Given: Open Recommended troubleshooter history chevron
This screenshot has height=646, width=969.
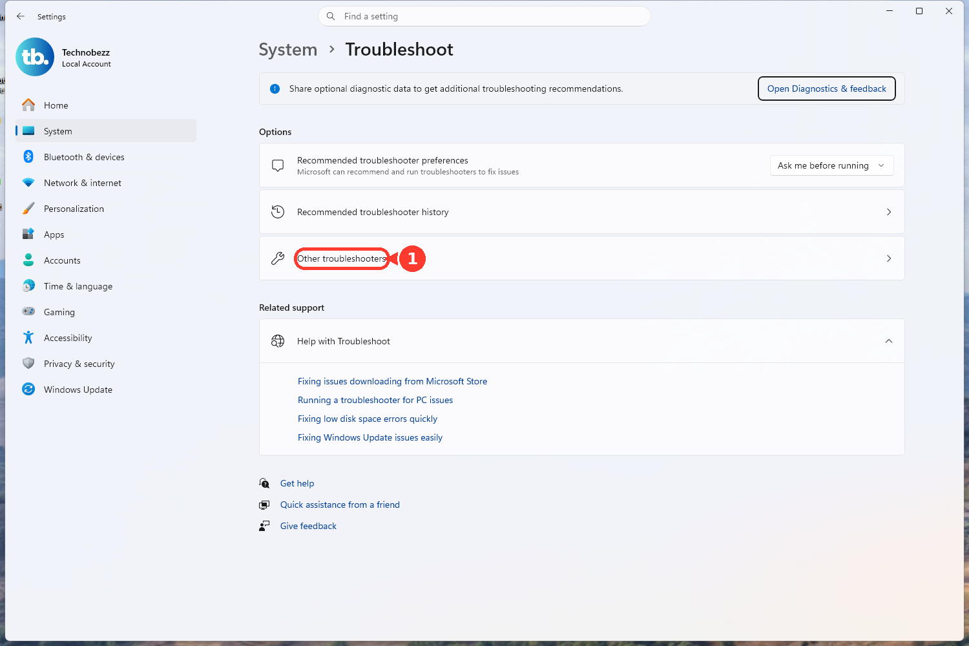Looking at the screenshot, I should pyautogui.click(x=889, y=212).
